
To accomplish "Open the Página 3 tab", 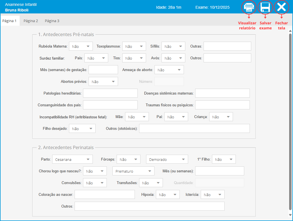I will pyautogui.click(x=52, y=21).
